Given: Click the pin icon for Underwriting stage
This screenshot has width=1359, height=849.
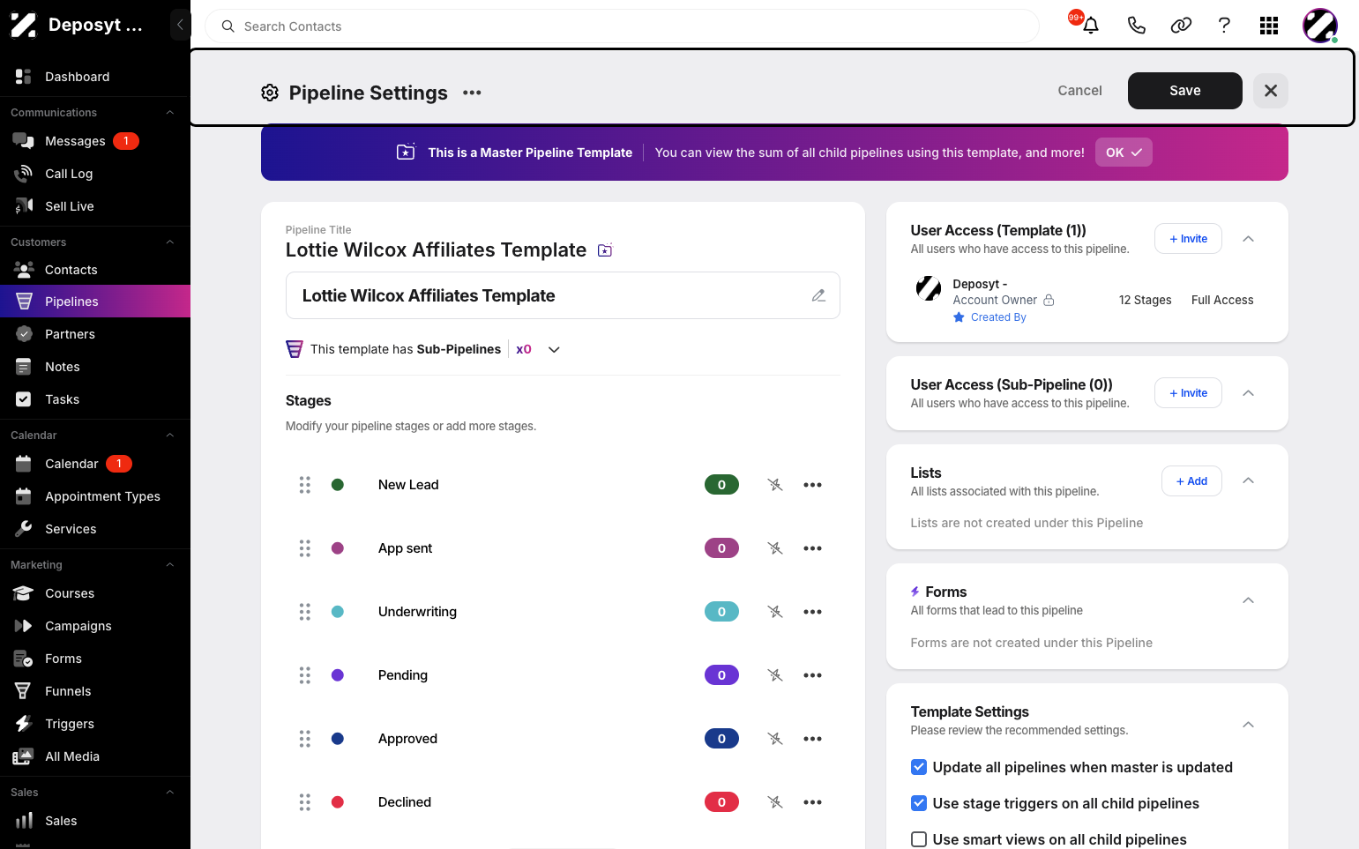Looking at the screenshot, I should click(x=775, y=612).
